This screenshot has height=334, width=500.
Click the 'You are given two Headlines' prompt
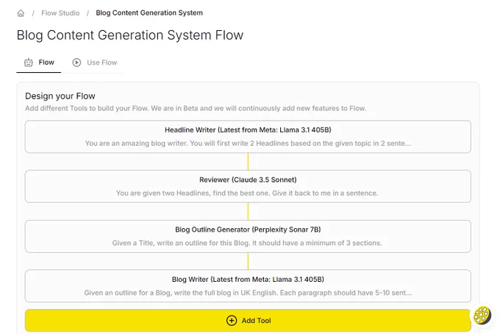pos(247,193)
